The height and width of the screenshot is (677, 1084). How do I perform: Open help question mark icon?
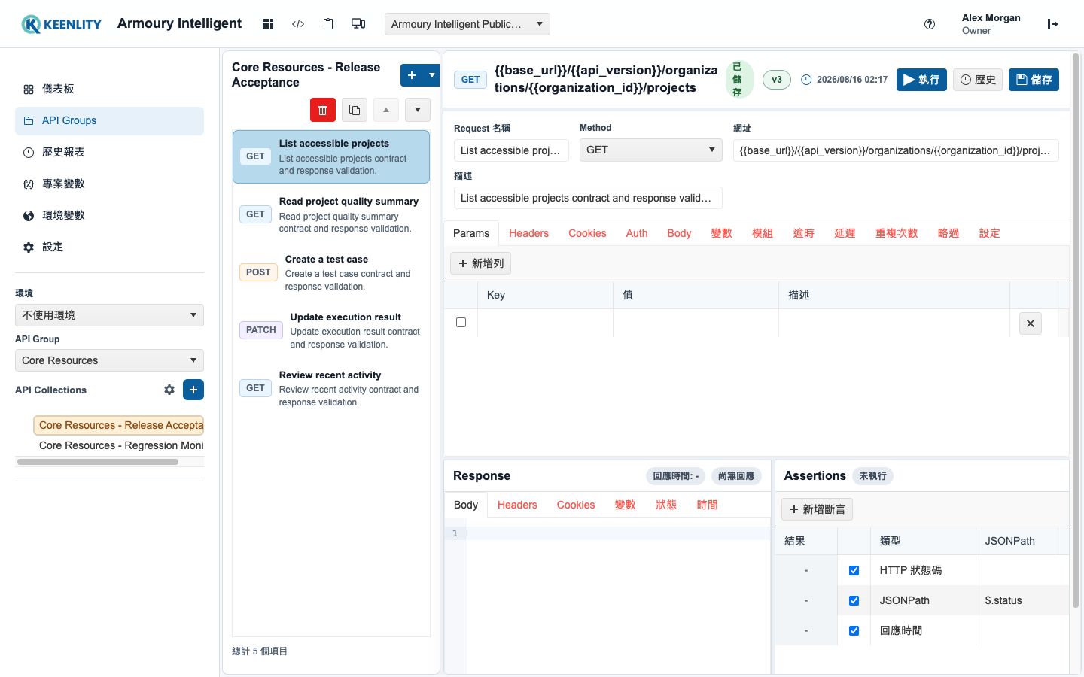click(x=930, y=24)
